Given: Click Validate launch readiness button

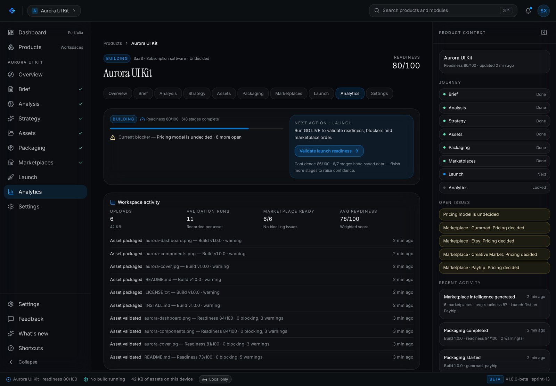Looking at the screenshot, I should (329, 151).
